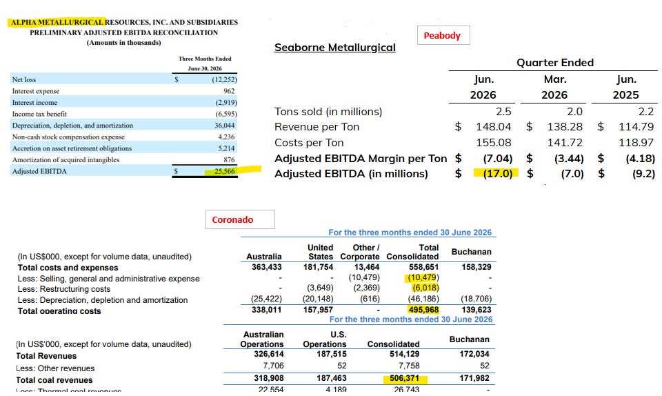662x396 pixels.
Task: Select highlighted total operating costs 495,968
Action: [x=423, y=310]
